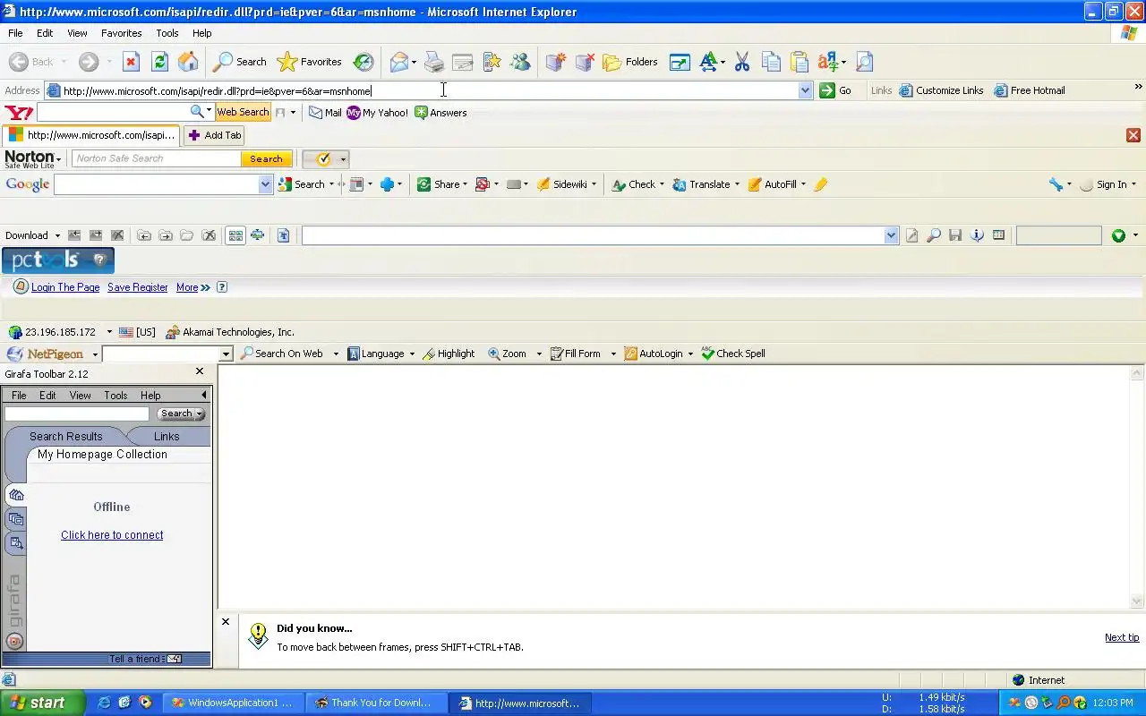
Task: Click the blue plus icon in Google toolbar
Action: coord(387,184)
